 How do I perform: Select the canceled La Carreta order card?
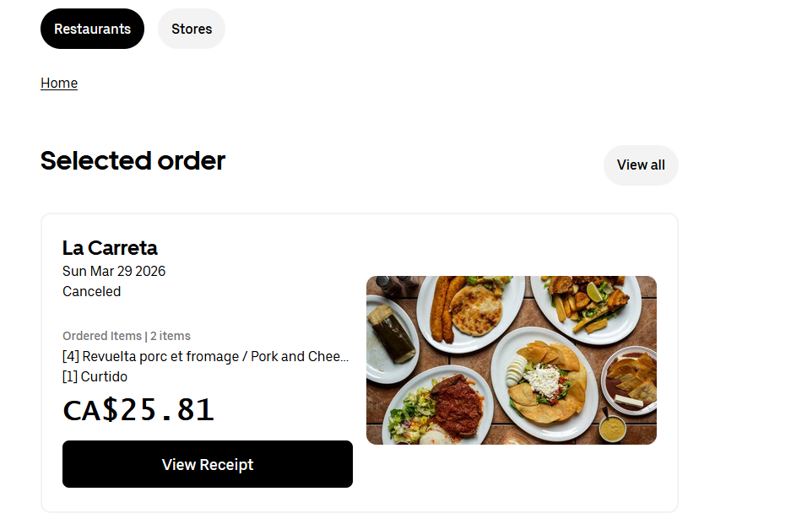[x=359, y=363]
